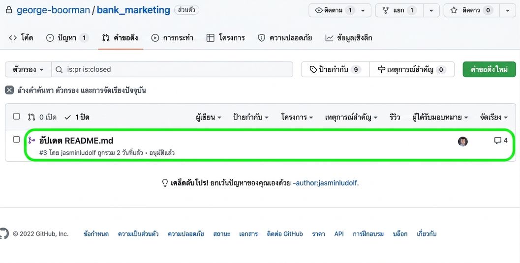
Task: Clear current search, filters and sorts link
Action: point(82,90)
